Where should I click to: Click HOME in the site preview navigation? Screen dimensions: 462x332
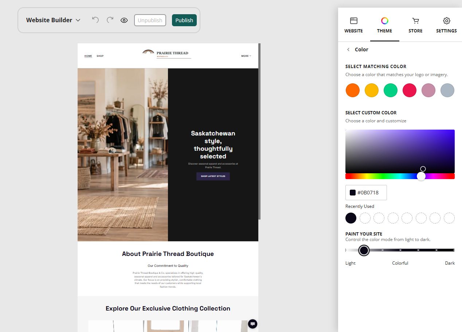(x=88, y=56)
